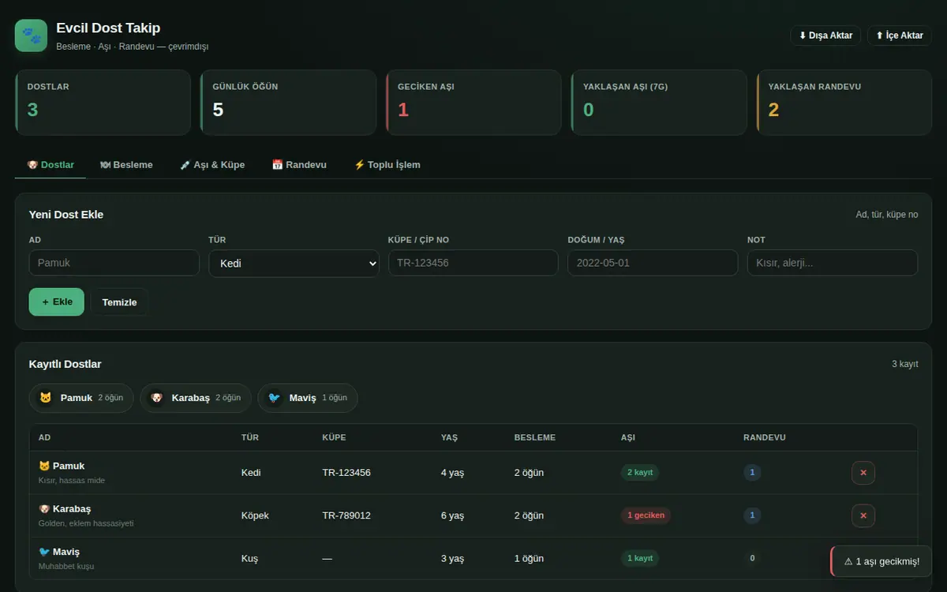Viewport: 947px width, 592px height.
Task: Click the Yaklaşan Randevu stat card
Action: pyautogui.click(x=844, y=103)
